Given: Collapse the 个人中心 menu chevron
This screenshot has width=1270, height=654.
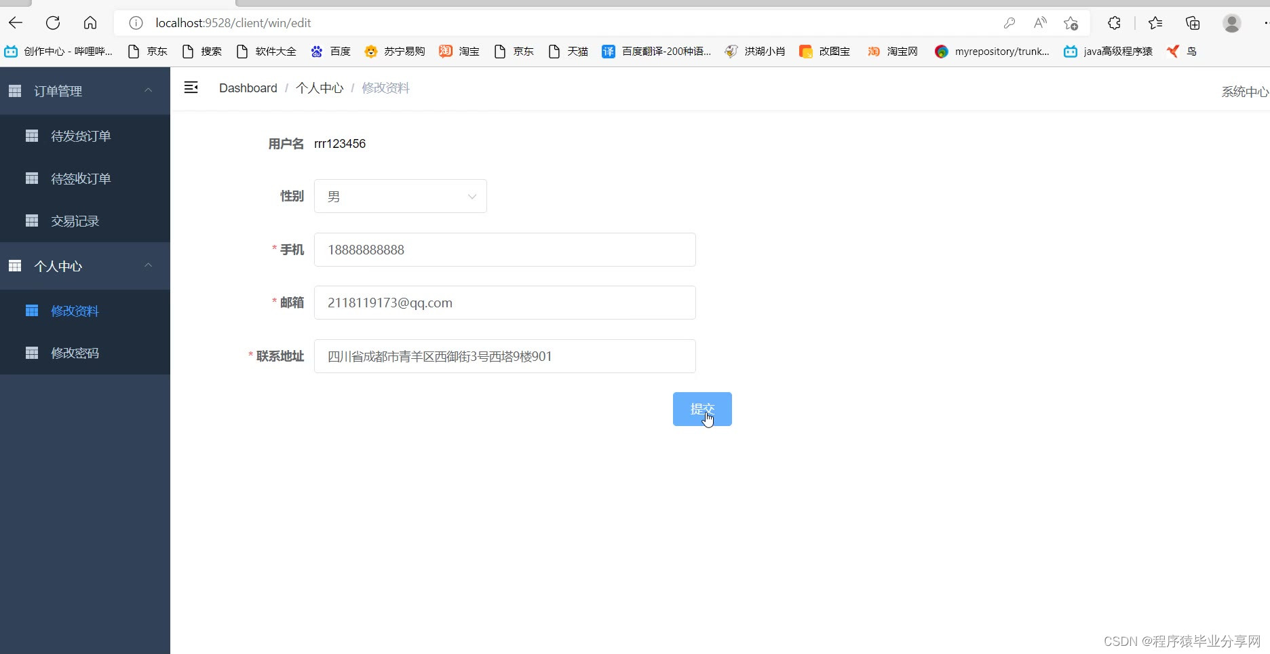Looking at the screenshot, I should 149,265.
